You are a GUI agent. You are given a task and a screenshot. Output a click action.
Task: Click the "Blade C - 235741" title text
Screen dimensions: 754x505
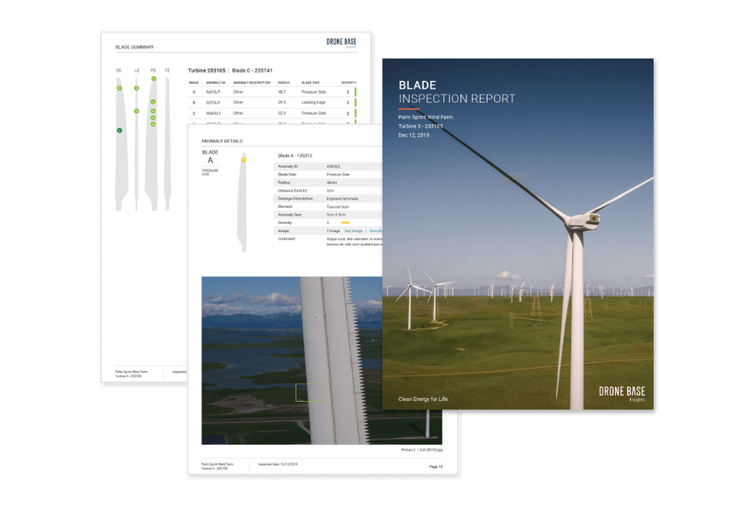[252, 70]
